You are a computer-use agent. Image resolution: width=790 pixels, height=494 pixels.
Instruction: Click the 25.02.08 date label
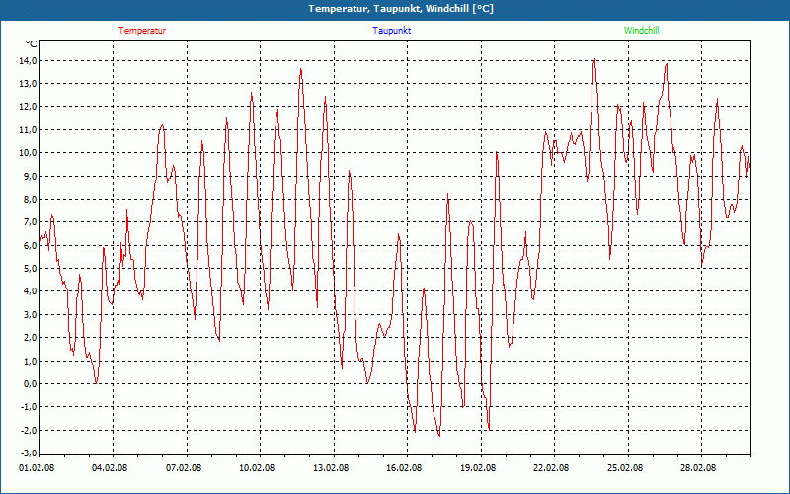point(625,468)
